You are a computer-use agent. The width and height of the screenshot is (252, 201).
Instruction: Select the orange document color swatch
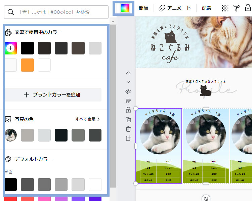coord(27,65)
